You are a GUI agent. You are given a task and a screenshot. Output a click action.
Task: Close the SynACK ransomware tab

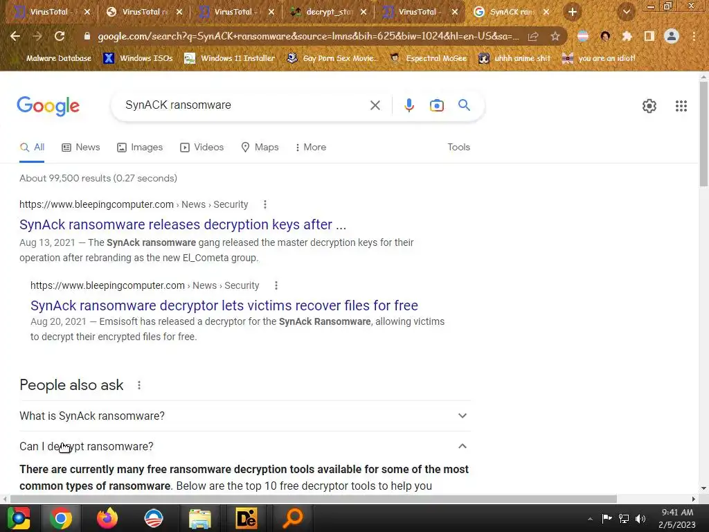546,12
